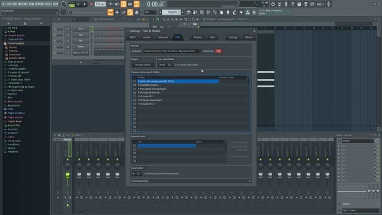This screenshot has width=382, height=215.
Task: Click the Reset user data folder button
Action: pos(162,65)
